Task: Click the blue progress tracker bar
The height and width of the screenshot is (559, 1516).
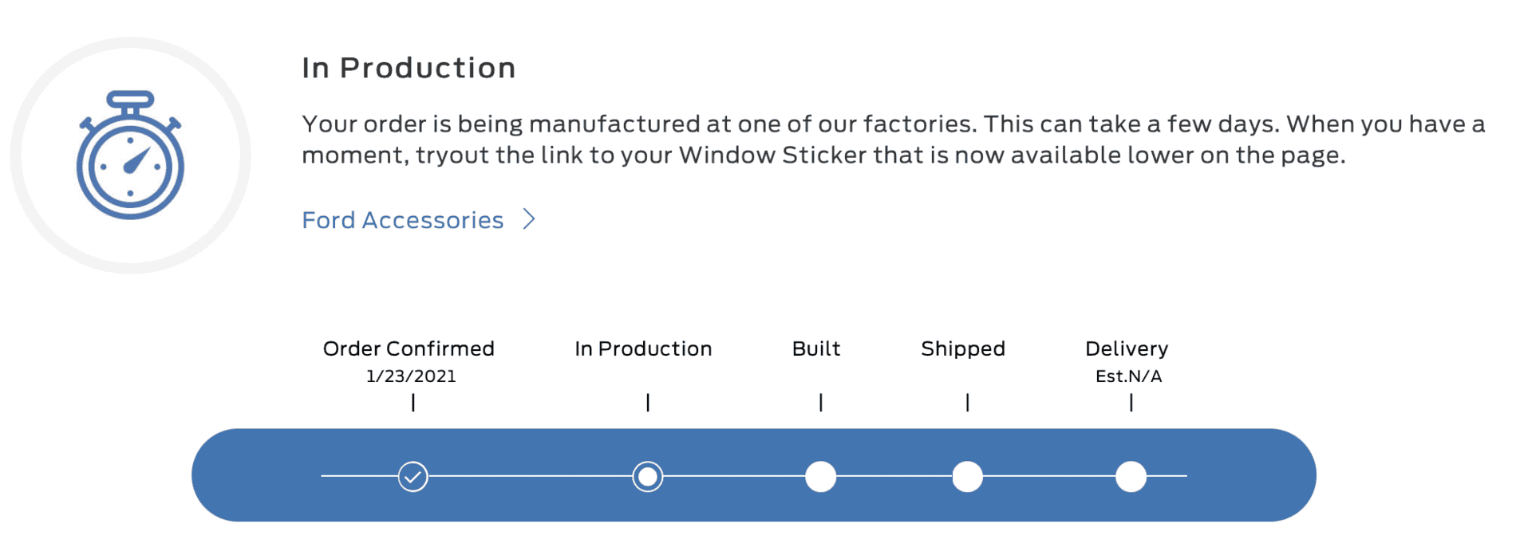Action: pos(754,475)
